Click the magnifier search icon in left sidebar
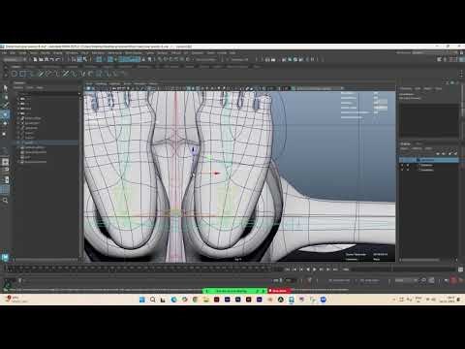This screenshot has width=465, height=349. [5, 201]
